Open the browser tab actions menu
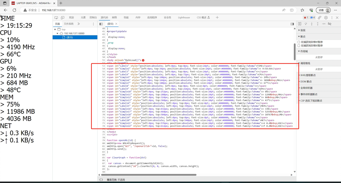 tap(5, 3)
